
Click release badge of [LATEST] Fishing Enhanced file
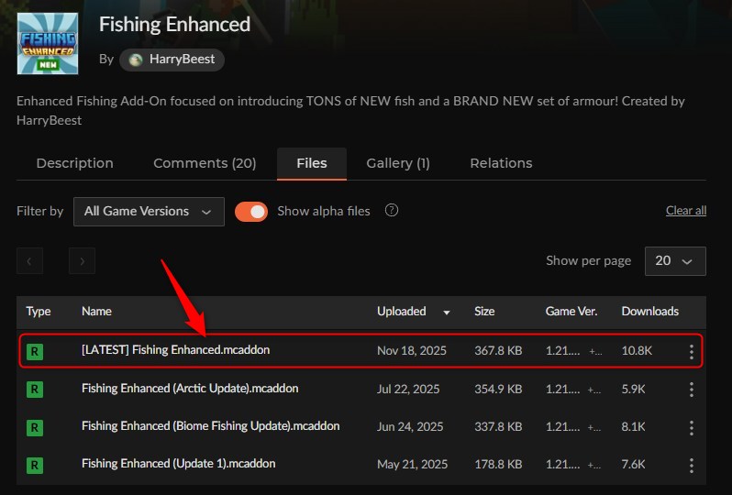pyautogui.click(x=35, y=351)
